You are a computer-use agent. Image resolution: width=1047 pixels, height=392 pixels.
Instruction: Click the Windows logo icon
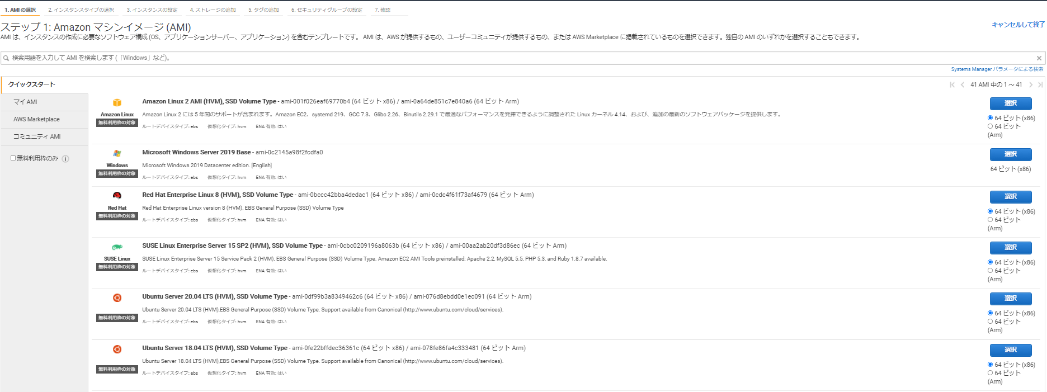tap(117, 153)
